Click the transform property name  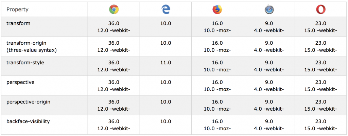pos(18,23)
